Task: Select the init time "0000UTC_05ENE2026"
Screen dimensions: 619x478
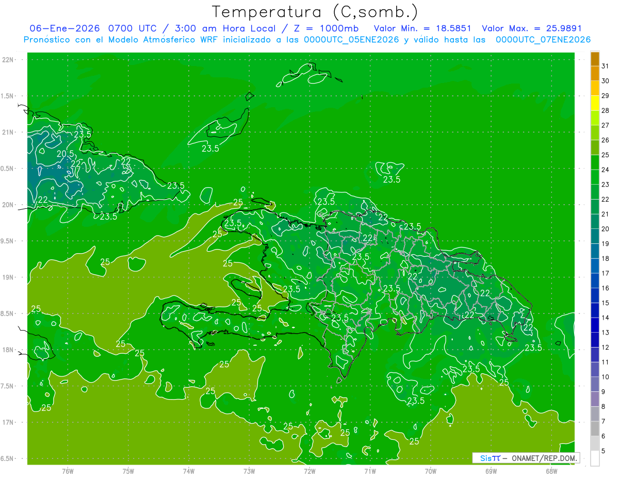Action: [x=351, y=40]
